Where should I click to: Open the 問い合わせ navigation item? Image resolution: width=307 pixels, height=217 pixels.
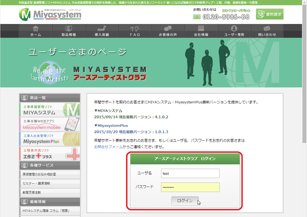pos(267,31)
